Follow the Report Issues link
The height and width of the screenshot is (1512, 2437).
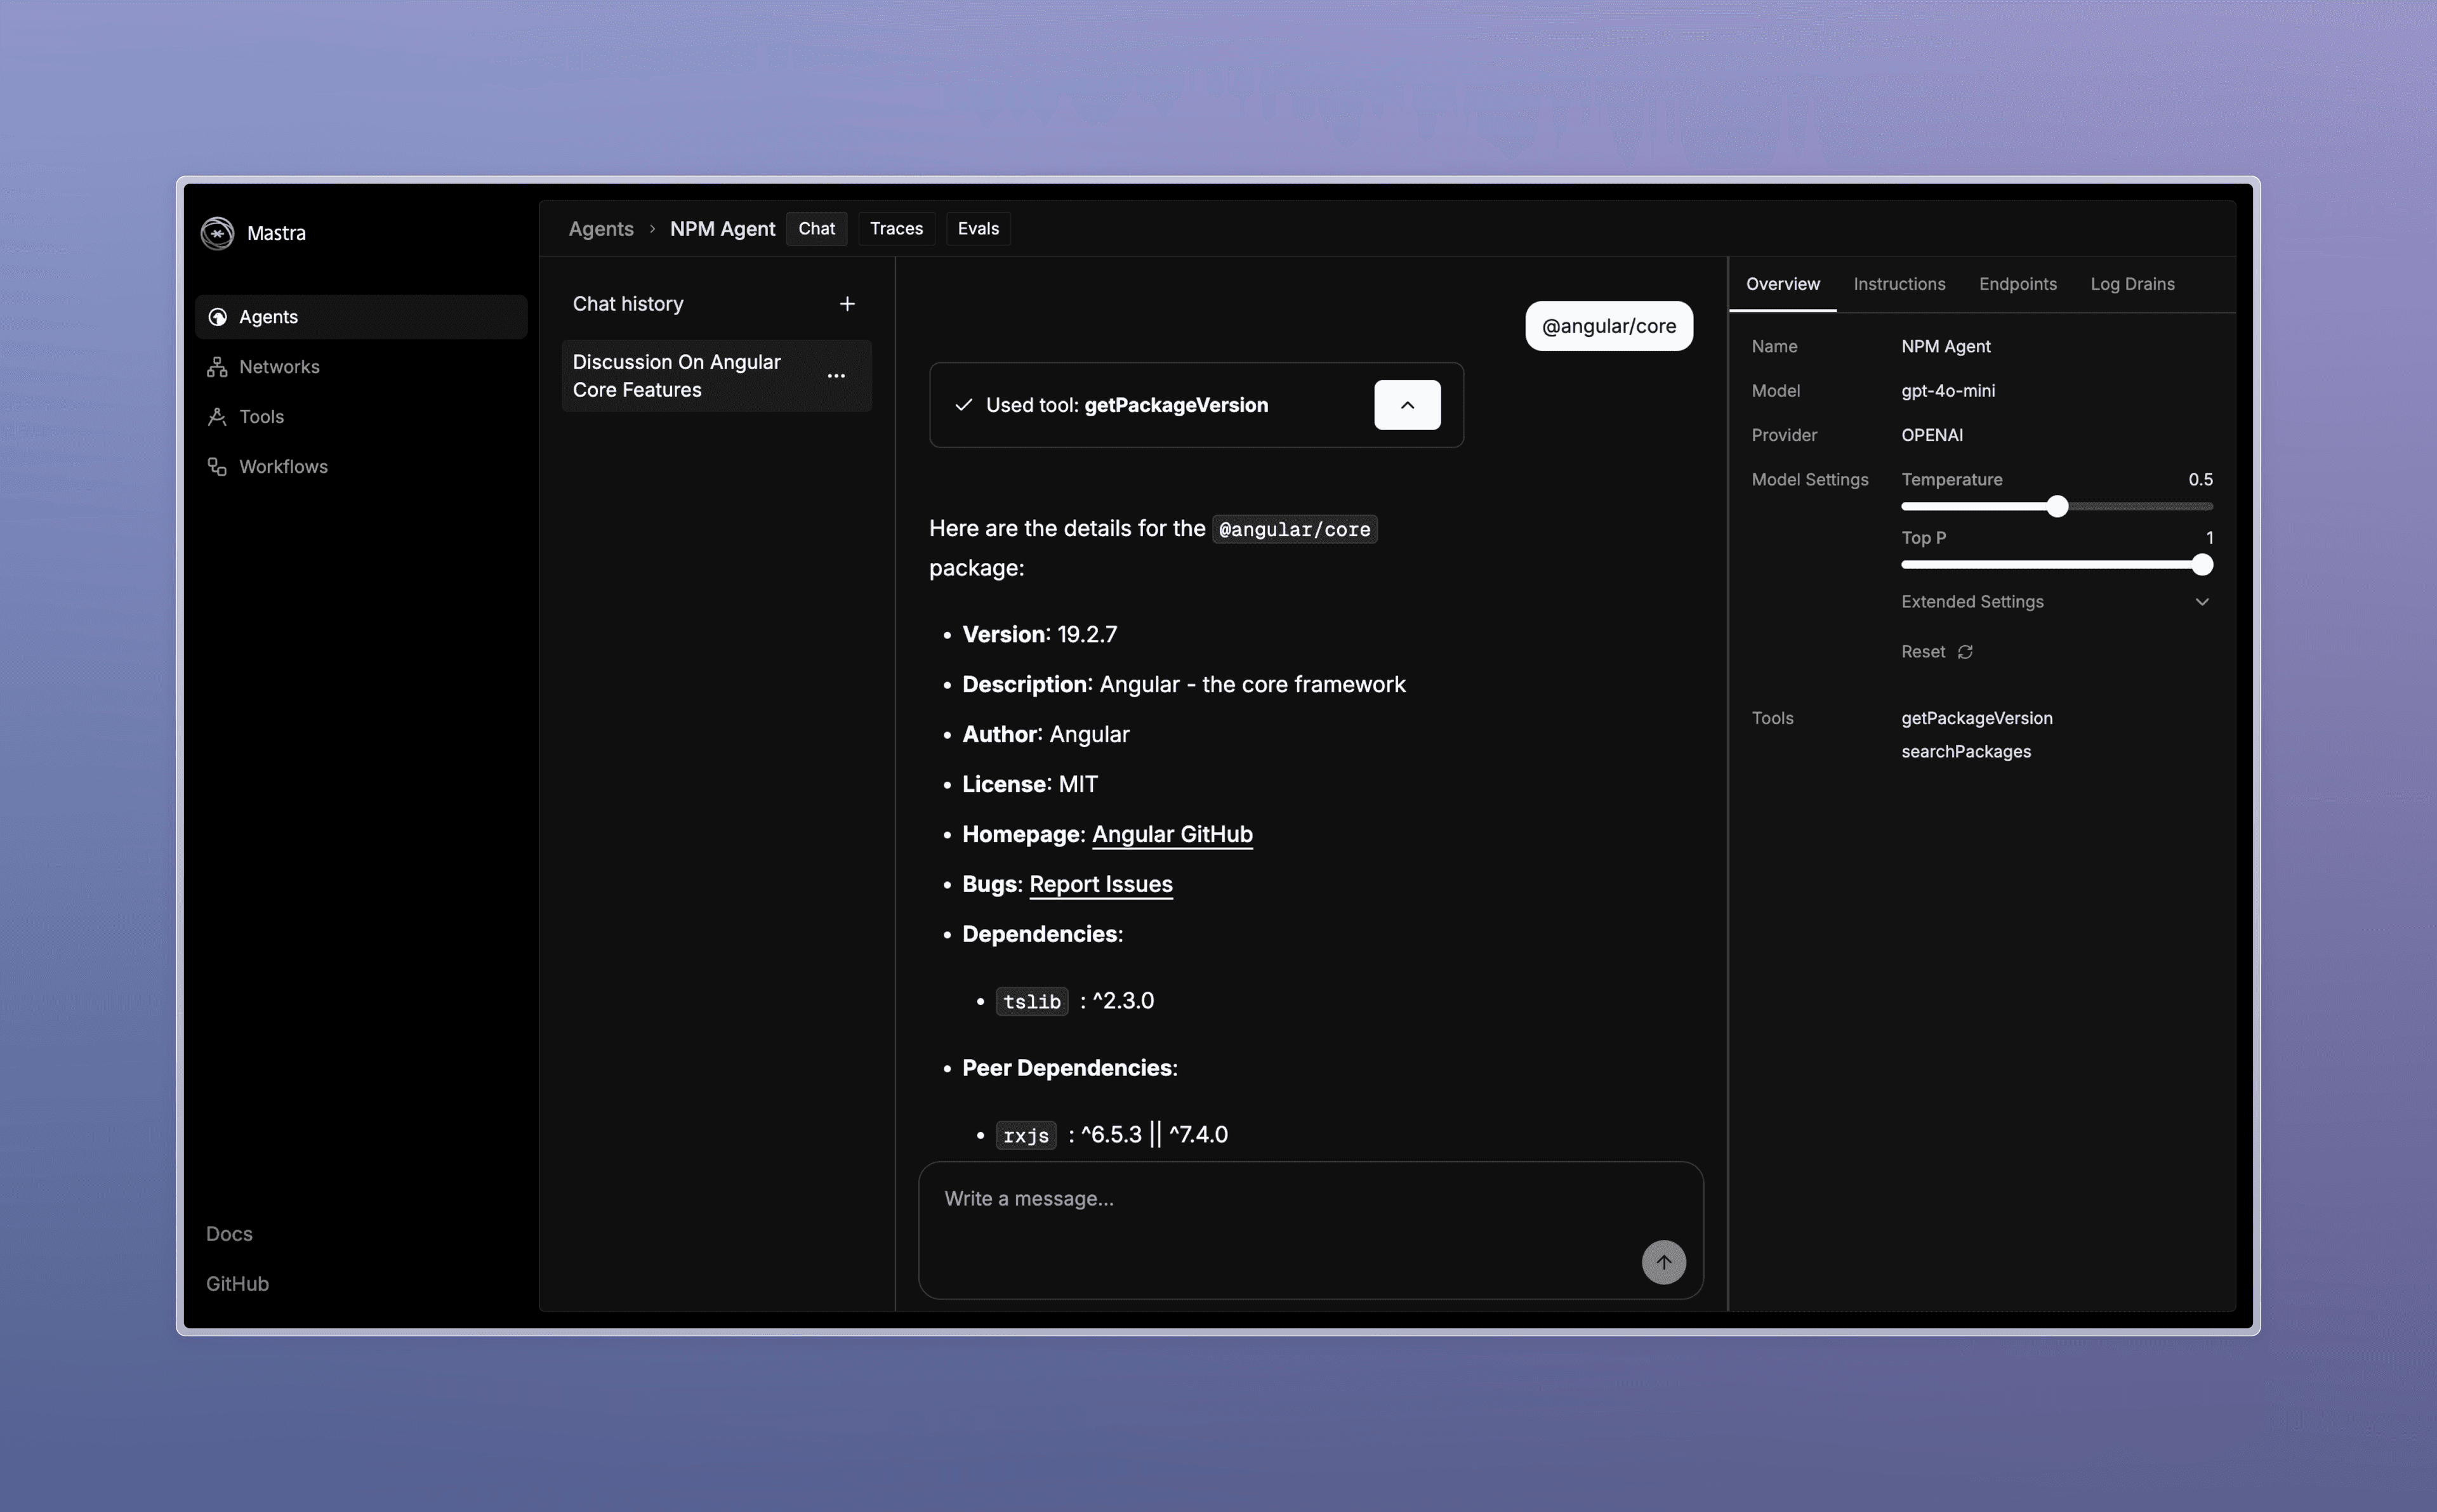1100,884
